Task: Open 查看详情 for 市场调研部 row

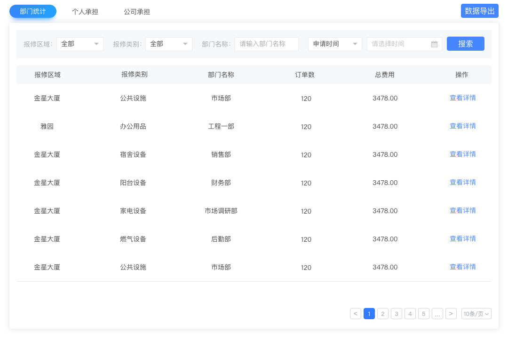Action: pos(463,211)
